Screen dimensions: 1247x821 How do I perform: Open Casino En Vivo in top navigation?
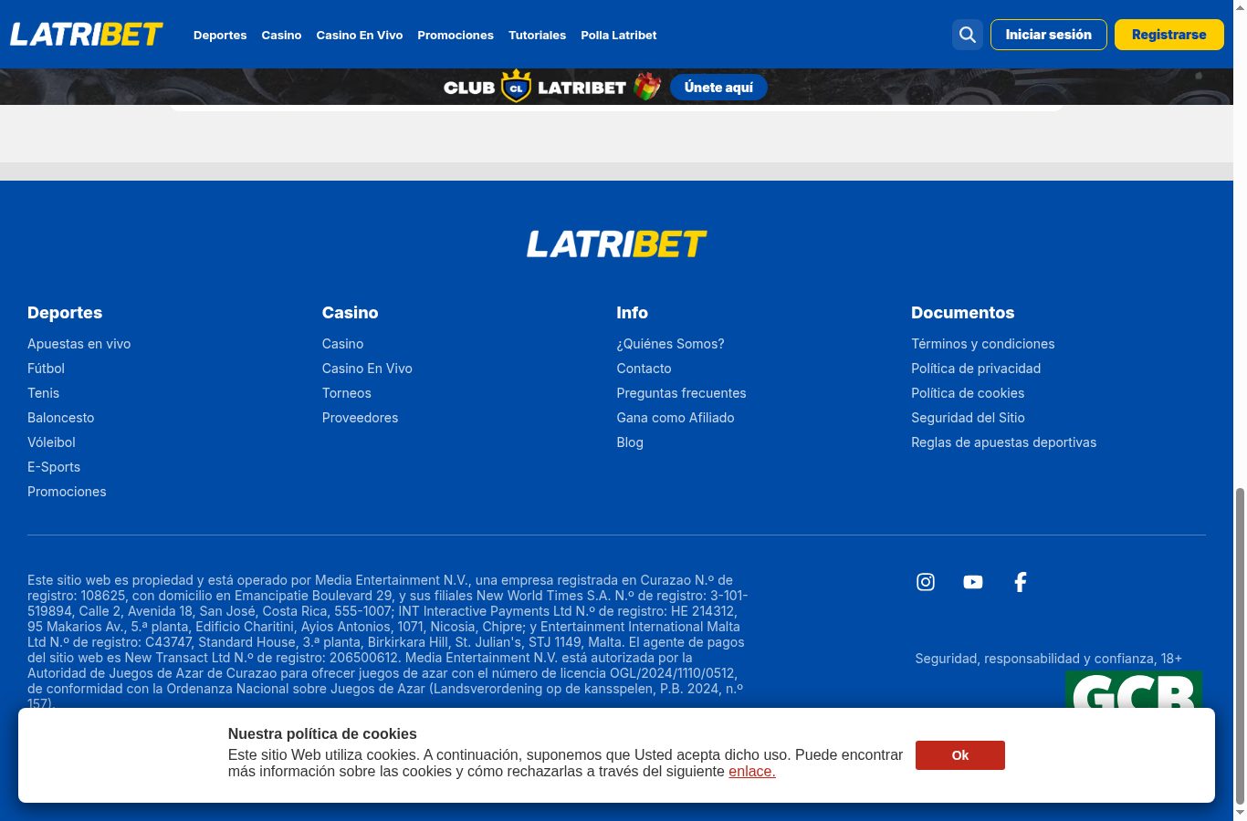pos(360,35)
